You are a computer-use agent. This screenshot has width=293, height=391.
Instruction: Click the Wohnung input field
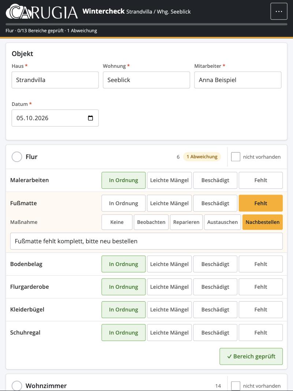pyautogui.click(x=146, y=80)
